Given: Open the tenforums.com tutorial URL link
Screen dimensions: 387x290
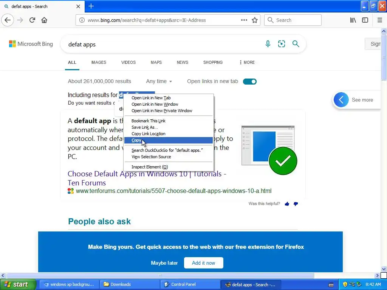Looking at the screenshot, I should point(173,191).
